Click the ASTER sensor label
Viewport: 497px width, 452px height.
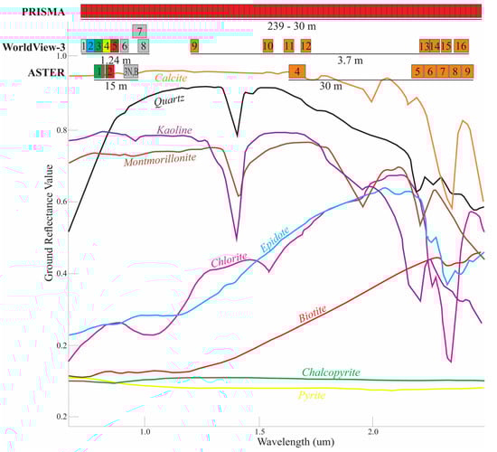[x=46, y=72]
